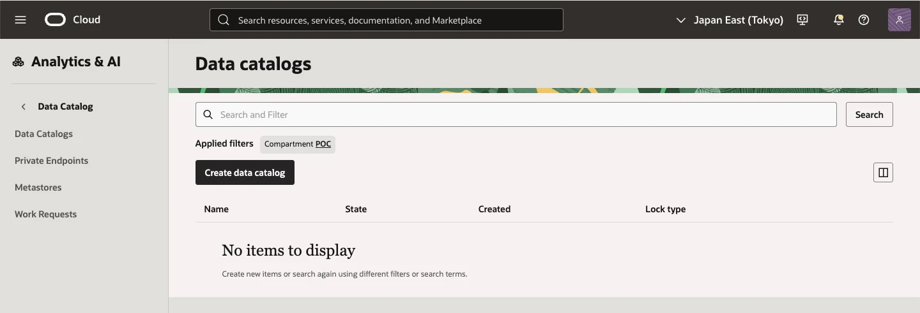
Task: Open the notifications bell
Action: click(x=839, y=20)
